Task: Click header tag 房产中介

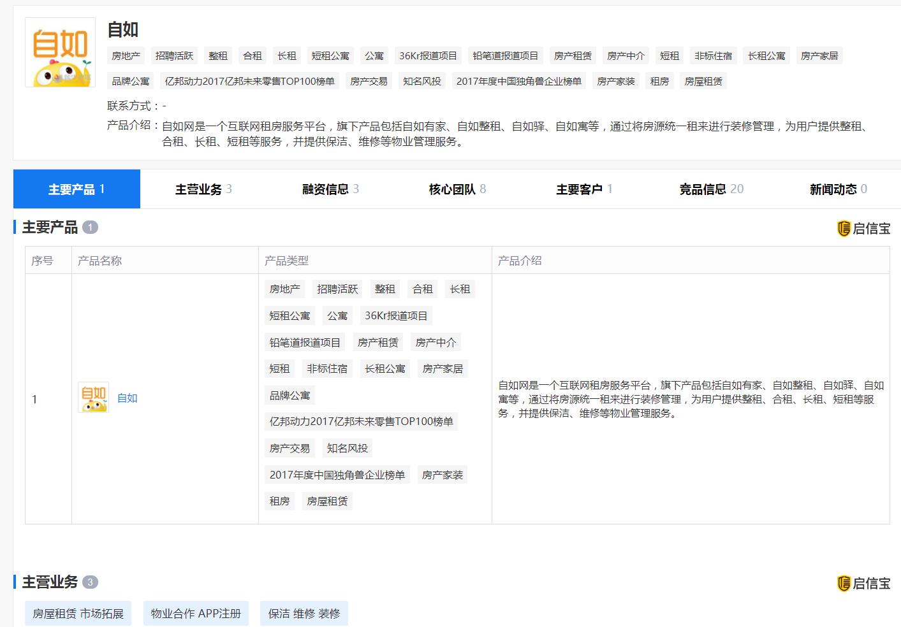Action: [x=626, y=56]
